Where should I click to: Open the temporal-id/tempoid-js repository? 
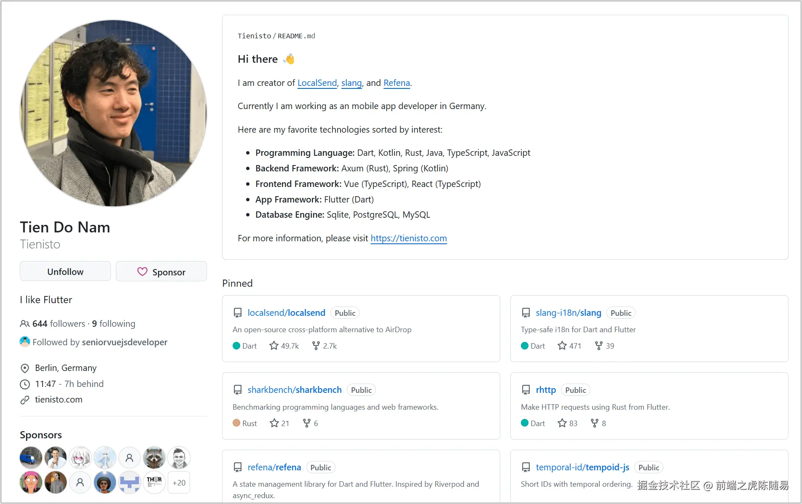click(582, 467)
